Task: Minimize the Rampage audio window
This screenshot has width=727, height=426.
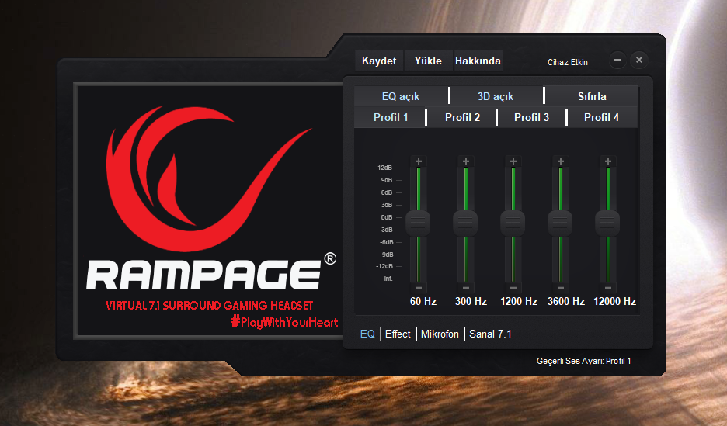Action: [617, 60]
